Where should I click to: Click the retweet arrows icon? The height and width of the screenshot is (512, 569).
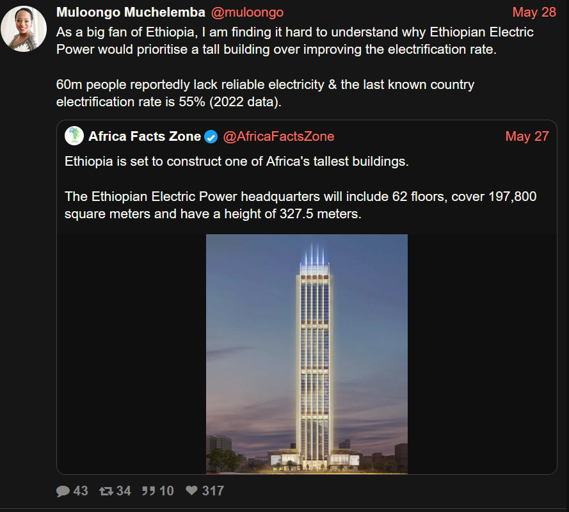(106, 491)
